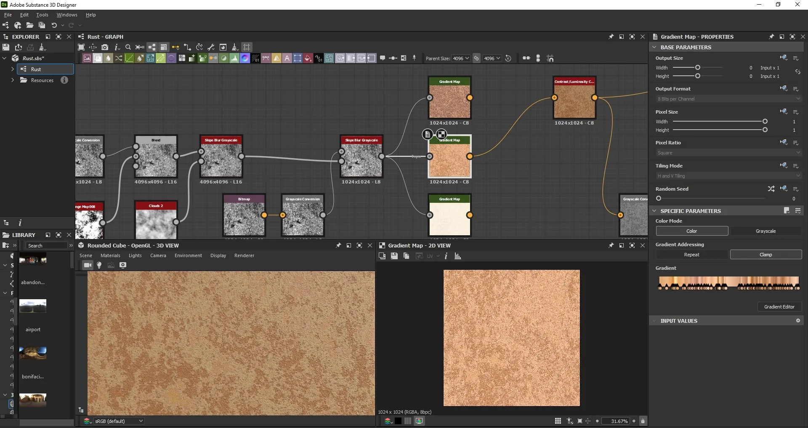The height and width of the screenshot is (428, 808).
Task: Set Color Mode to Color
Action: 692,231
